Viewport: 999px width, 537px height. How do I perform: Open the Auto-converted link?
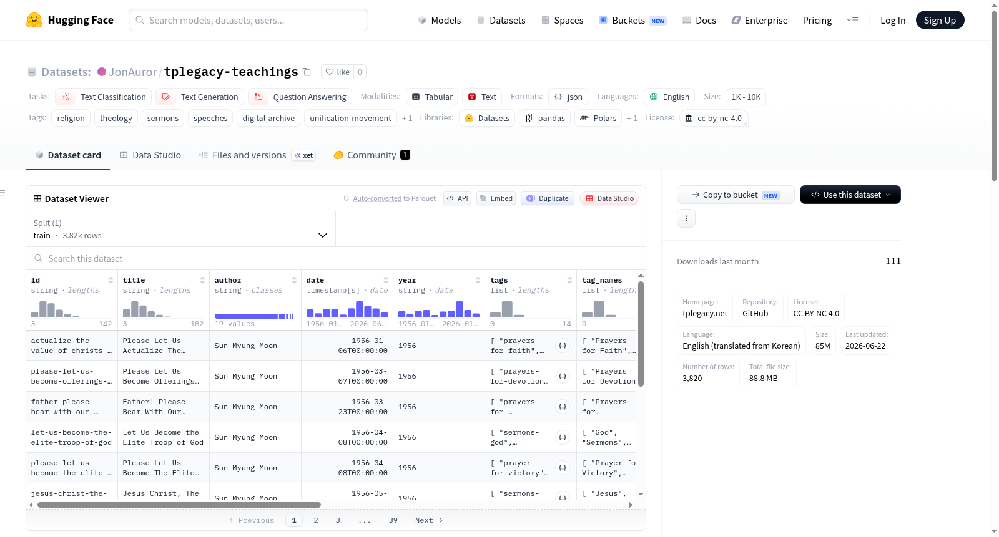tap(377, 198)
